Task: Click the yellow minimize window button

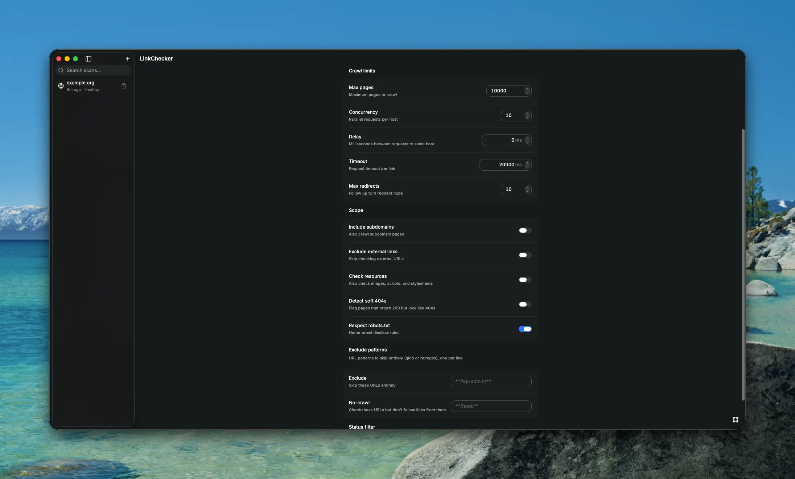Action: 67,59
